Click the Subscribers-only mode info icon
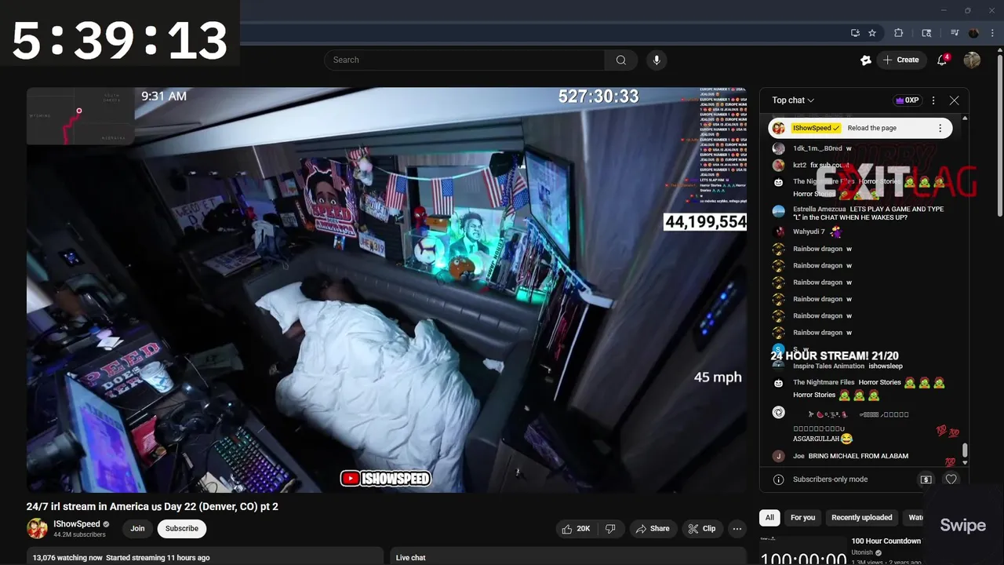 (x=778, y=479)
